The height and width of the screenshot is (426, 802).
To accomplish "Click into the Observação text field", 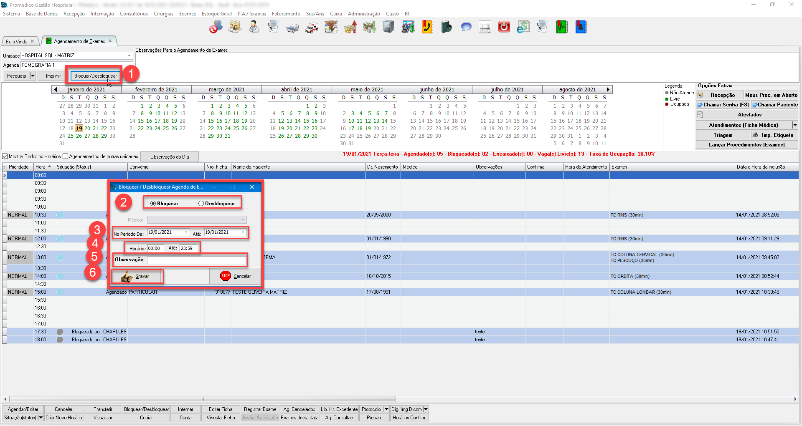I will tap(196, 260).
